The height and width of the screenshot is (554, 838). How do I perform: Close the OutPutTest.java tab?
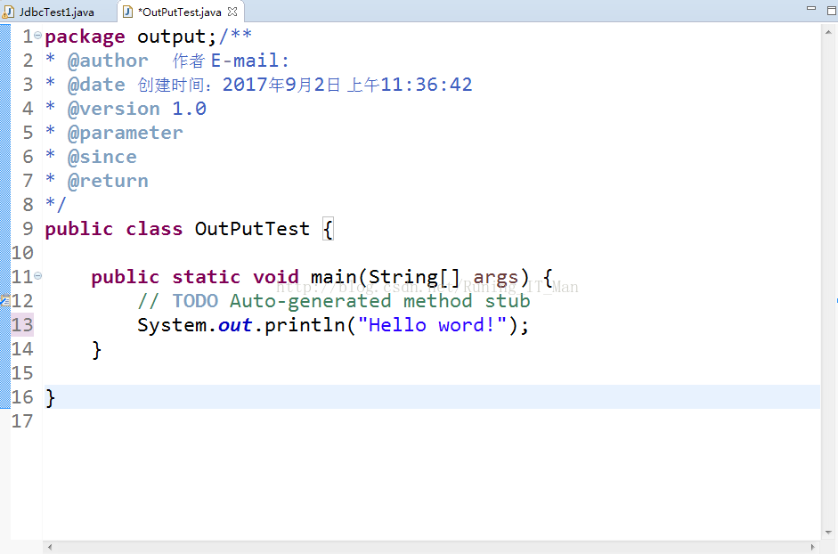pyautogui.click(x=232, y=12)
